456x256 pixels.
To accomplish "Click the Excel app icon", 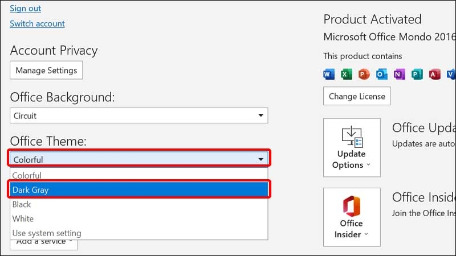I will click(x=347, y=75).
